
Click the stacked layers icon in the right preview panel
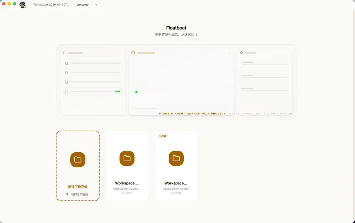click(x=241, y=53)
